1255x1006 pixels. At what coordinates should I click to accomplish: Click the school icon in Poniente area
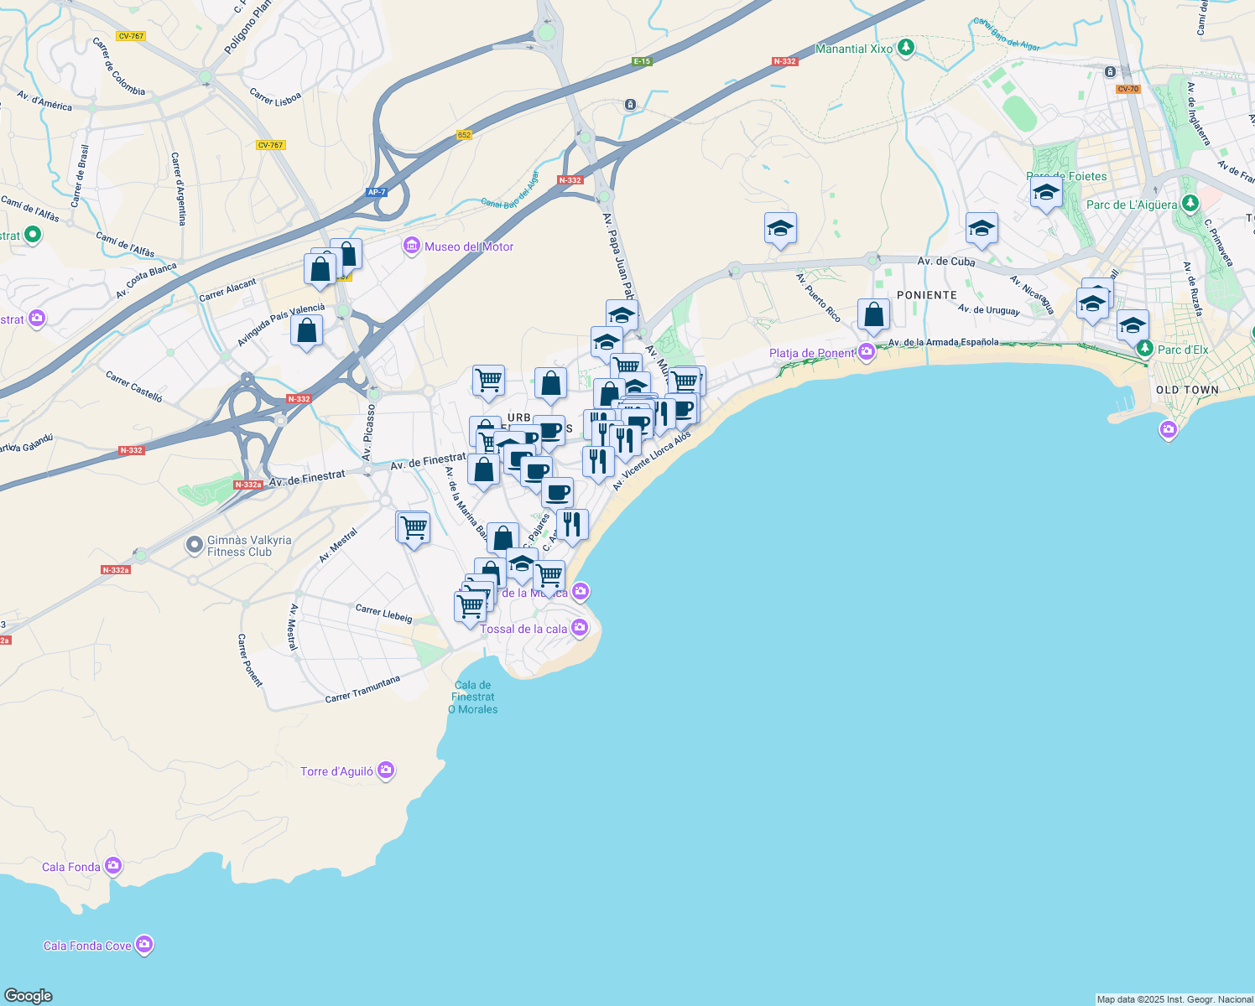pos(982,228)
